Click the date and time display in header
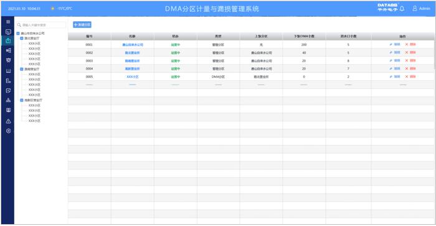The image size is (436, 226). pyautogui.click(x=24, y=9)
